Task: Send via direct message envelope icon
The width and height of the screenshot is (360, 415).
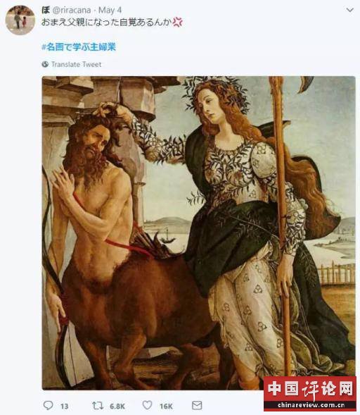Action: click(197, 405)
